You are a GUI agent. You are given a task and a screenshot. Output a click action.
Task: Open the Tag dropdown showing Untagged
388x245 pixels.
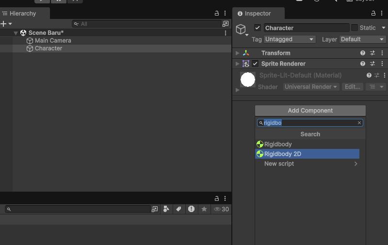[x=290, y=39]
